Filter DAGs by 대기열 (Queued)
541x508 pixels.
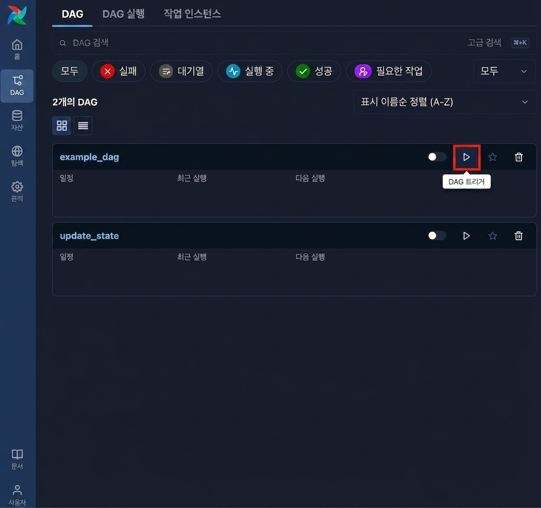click(x=181, y=71)
